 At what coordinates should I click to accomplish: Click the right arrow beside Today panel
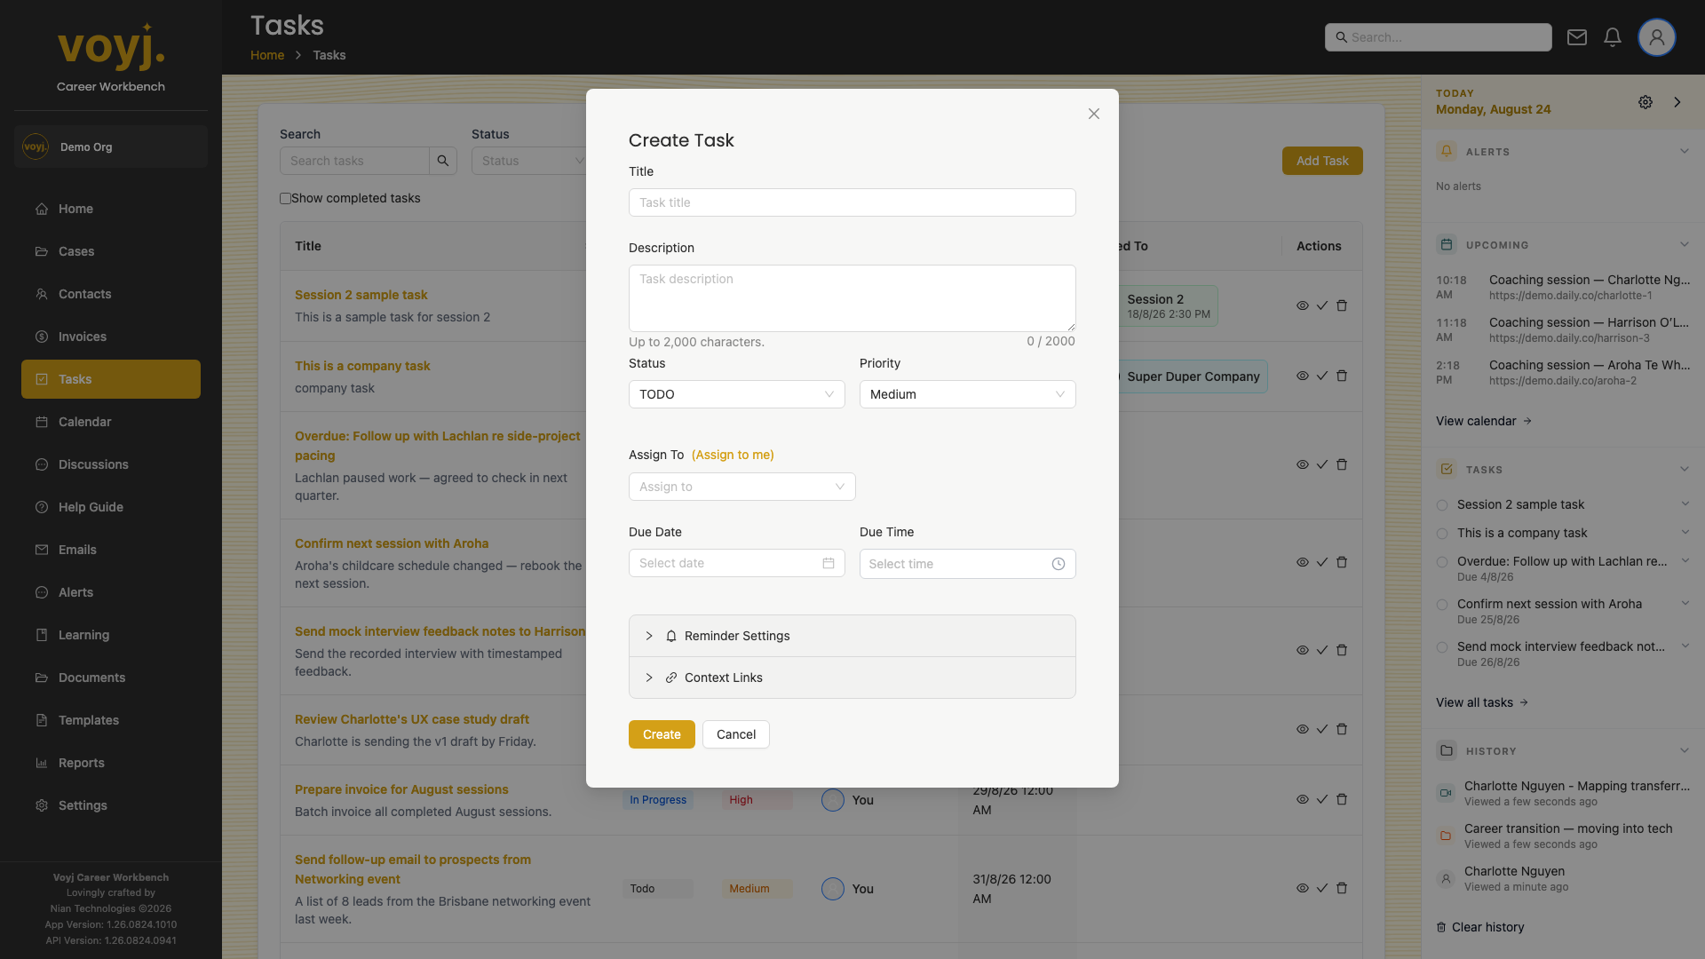click(x=1677, y=102)
